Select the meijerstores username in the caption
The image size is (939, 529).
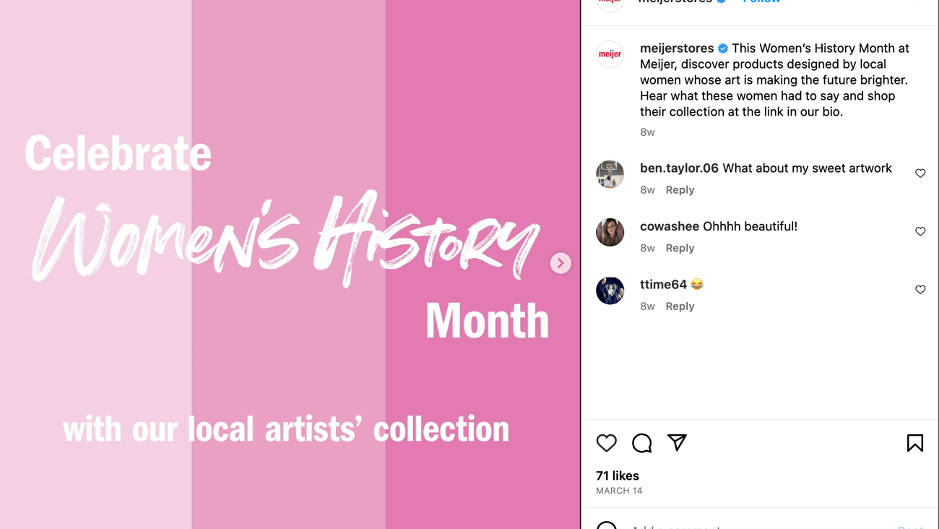[677, 48]
